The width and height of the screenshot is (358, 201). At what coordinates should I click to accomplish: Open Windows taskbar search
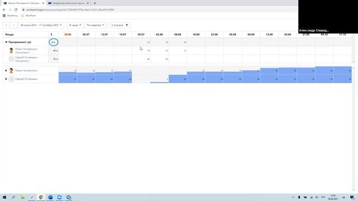tap(13, 197)
